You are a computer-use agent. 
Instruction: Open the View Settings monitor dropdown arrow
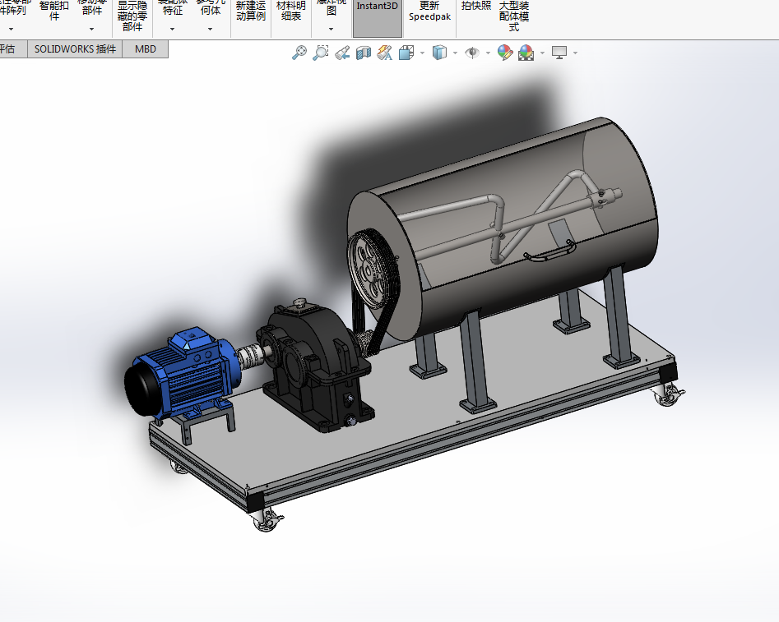[575, 53]
